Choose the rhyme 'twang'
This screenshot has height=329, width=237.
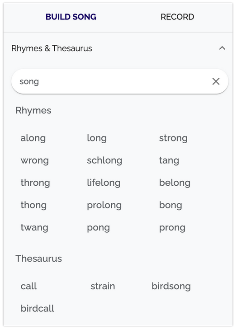(x=34, y=228)
